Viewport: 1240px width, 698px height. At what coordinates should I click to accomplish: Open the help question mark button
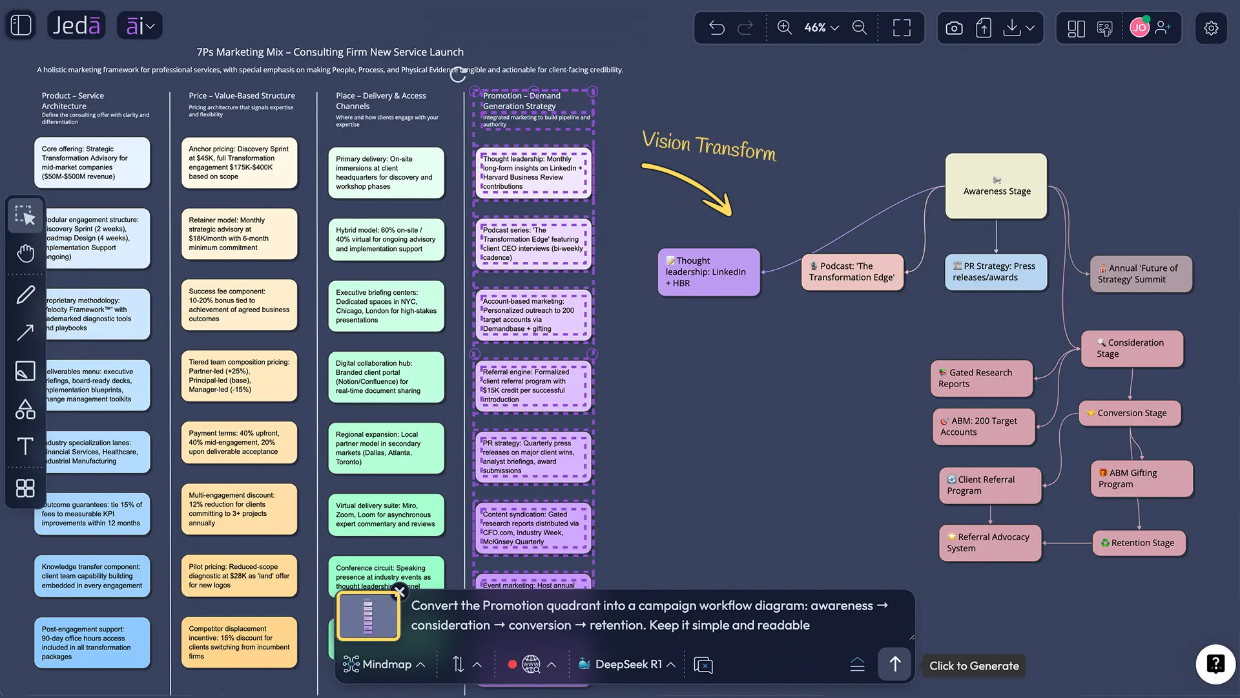click(1215, 664)
